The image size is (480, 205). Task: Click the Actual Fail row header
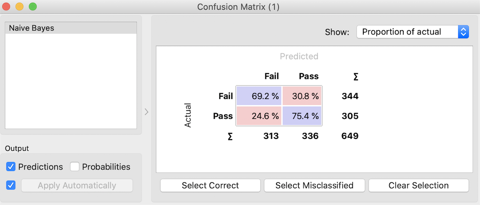click(x=225, y=96)
